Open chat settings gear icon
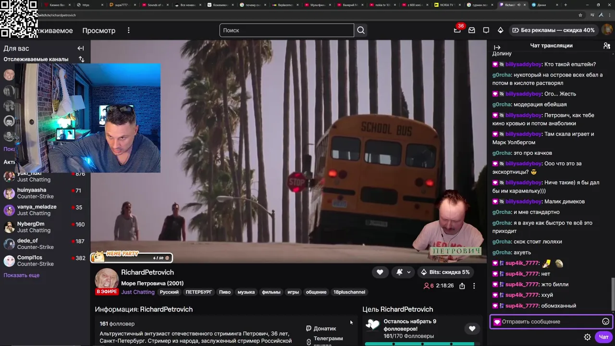Image resolution: width=615 pixels, height=346 pixels. click(x=587, y=337)
